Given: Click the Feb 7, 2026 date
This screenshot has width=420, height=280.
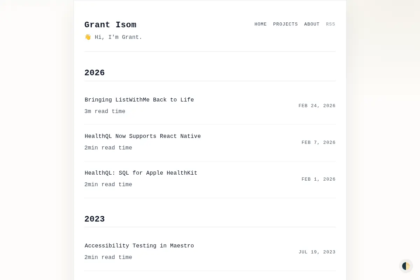Looking at the screenshot, I should point(318,142).
